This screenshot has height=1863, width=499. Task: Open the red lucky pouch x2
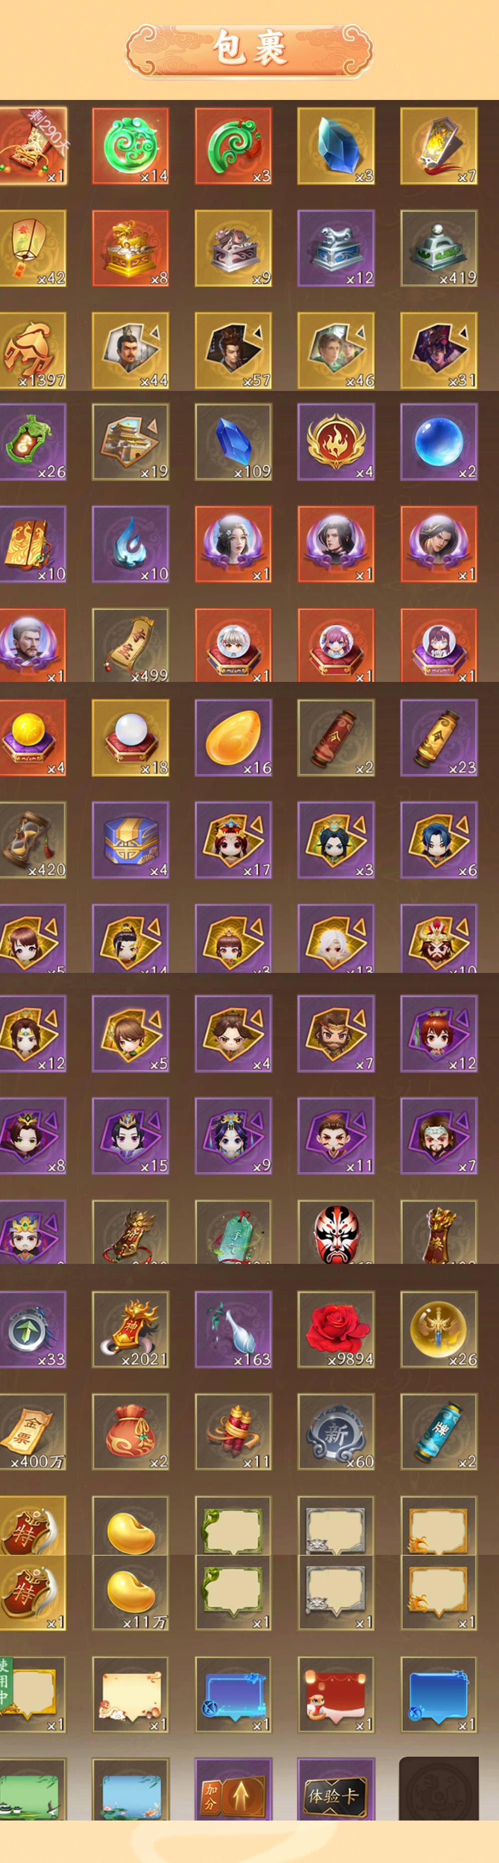pos(131,1432)
